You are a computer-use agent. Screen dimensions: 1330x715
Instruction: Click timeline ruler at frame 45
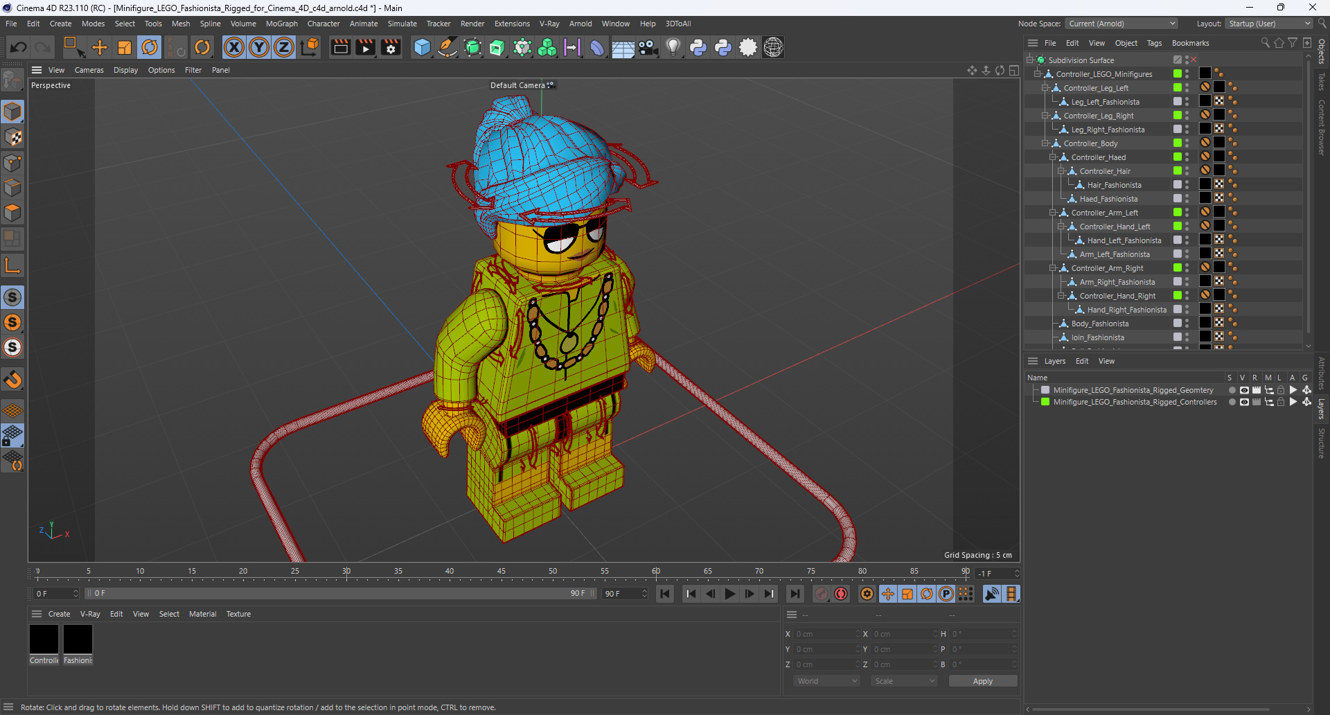[501, 572]
